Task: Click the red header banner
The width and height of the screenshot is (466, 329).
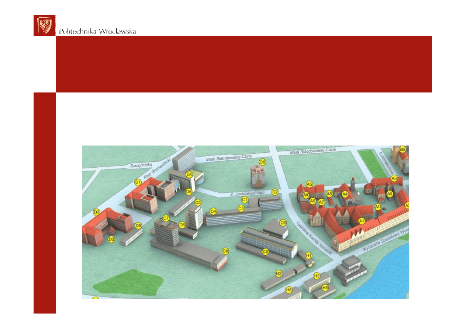Action: 244,64
